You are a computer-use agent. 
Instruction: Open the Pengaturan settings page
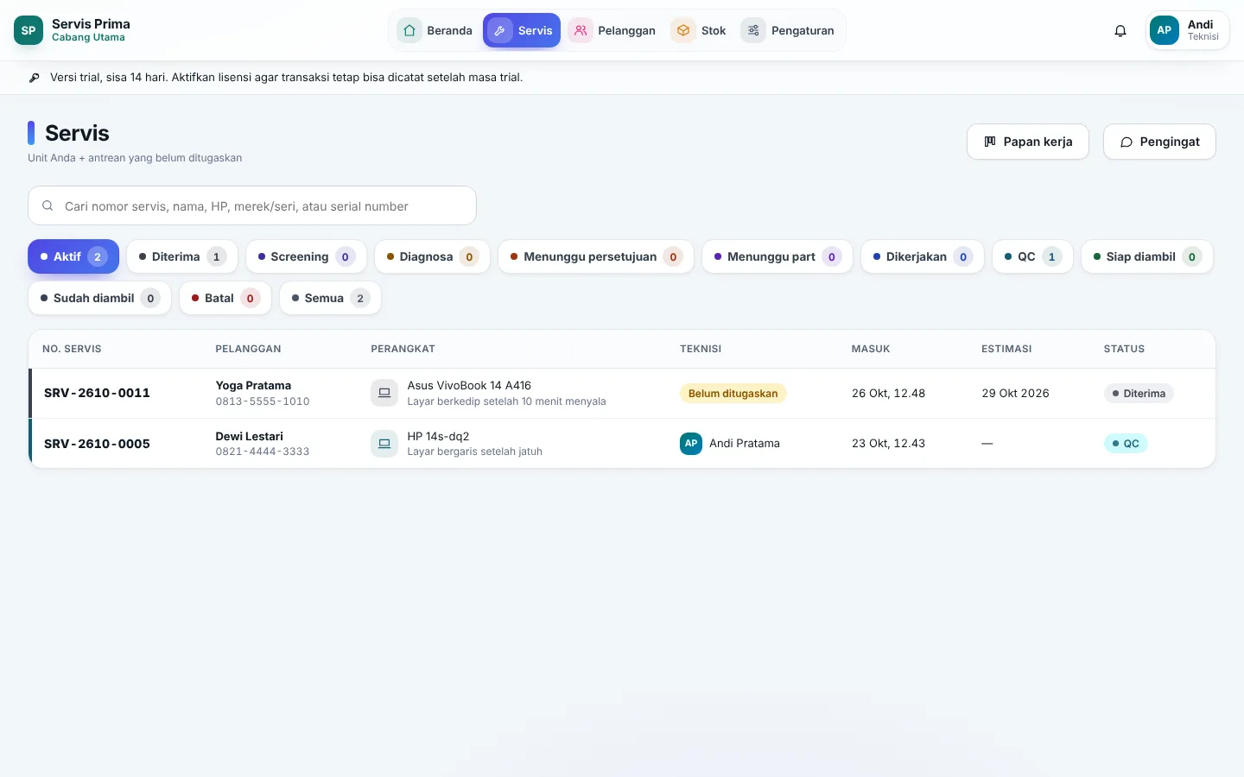788,30
